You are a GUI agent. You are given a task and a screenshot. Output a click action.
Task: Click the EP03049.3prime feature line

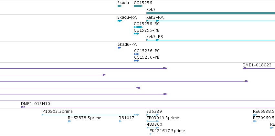(x=153, y=121)
